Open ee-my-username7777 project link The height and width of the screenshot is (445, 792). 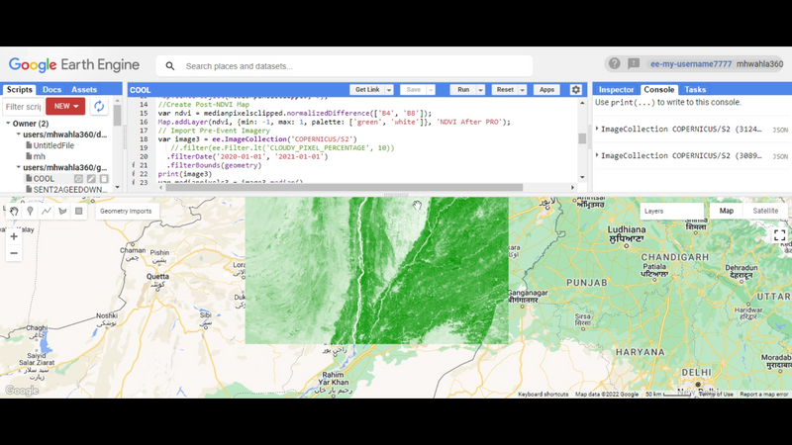click(690, 64)
